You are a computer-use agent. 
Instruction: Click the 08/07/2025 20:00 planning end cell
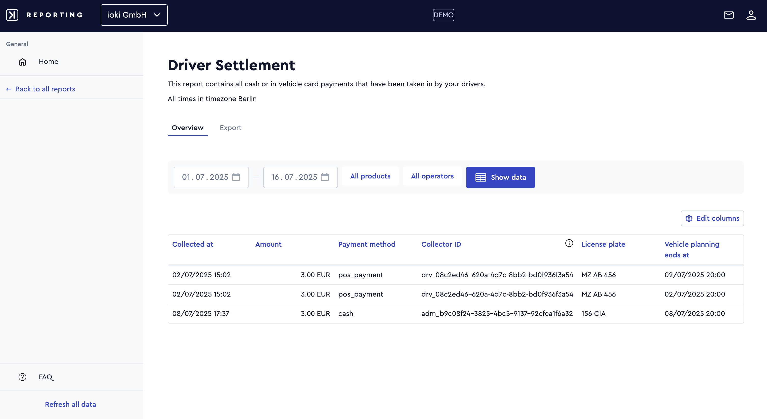[x=695, y=313]
